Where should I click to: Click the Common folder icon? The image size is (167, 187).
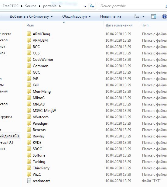[x=29, y=66]
